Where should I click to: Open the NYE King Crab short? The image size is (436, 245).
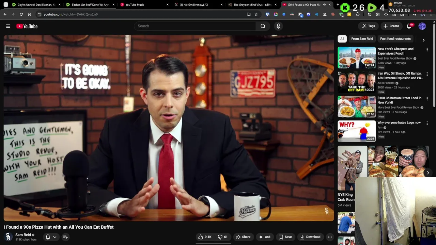click(x=352, y=168)
